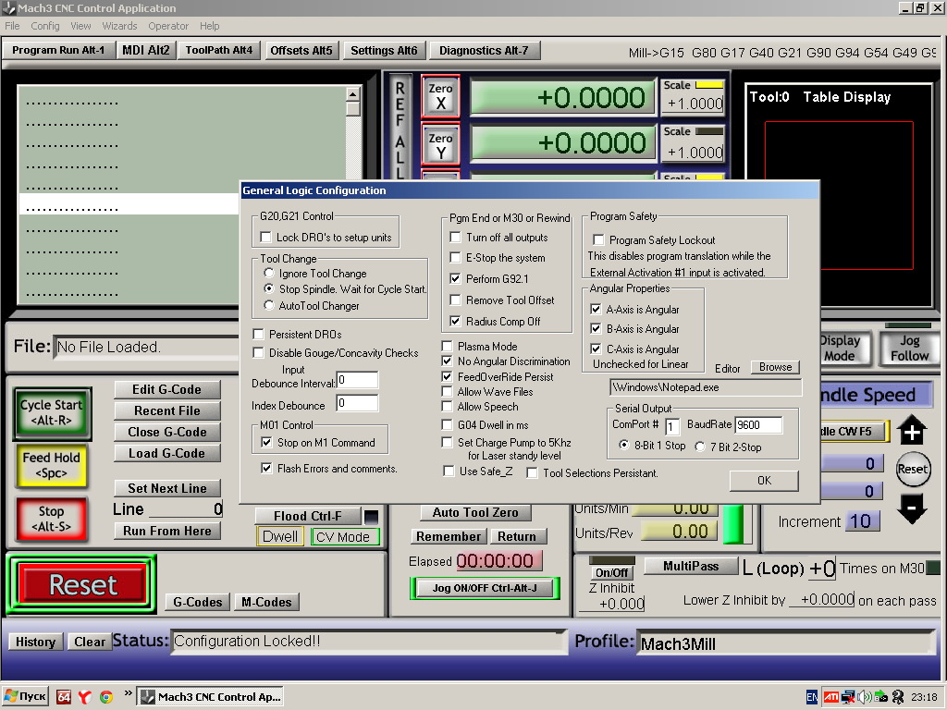Click the spindle speed plus arrow
This screenshot has width=947, height=710.
(911, 431)
